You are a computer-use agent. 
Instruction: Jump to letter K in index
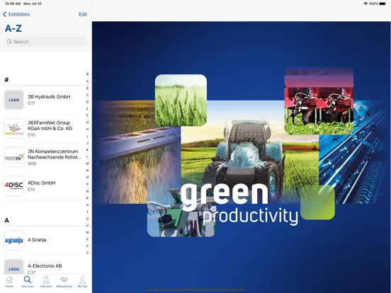pos(87,150)
